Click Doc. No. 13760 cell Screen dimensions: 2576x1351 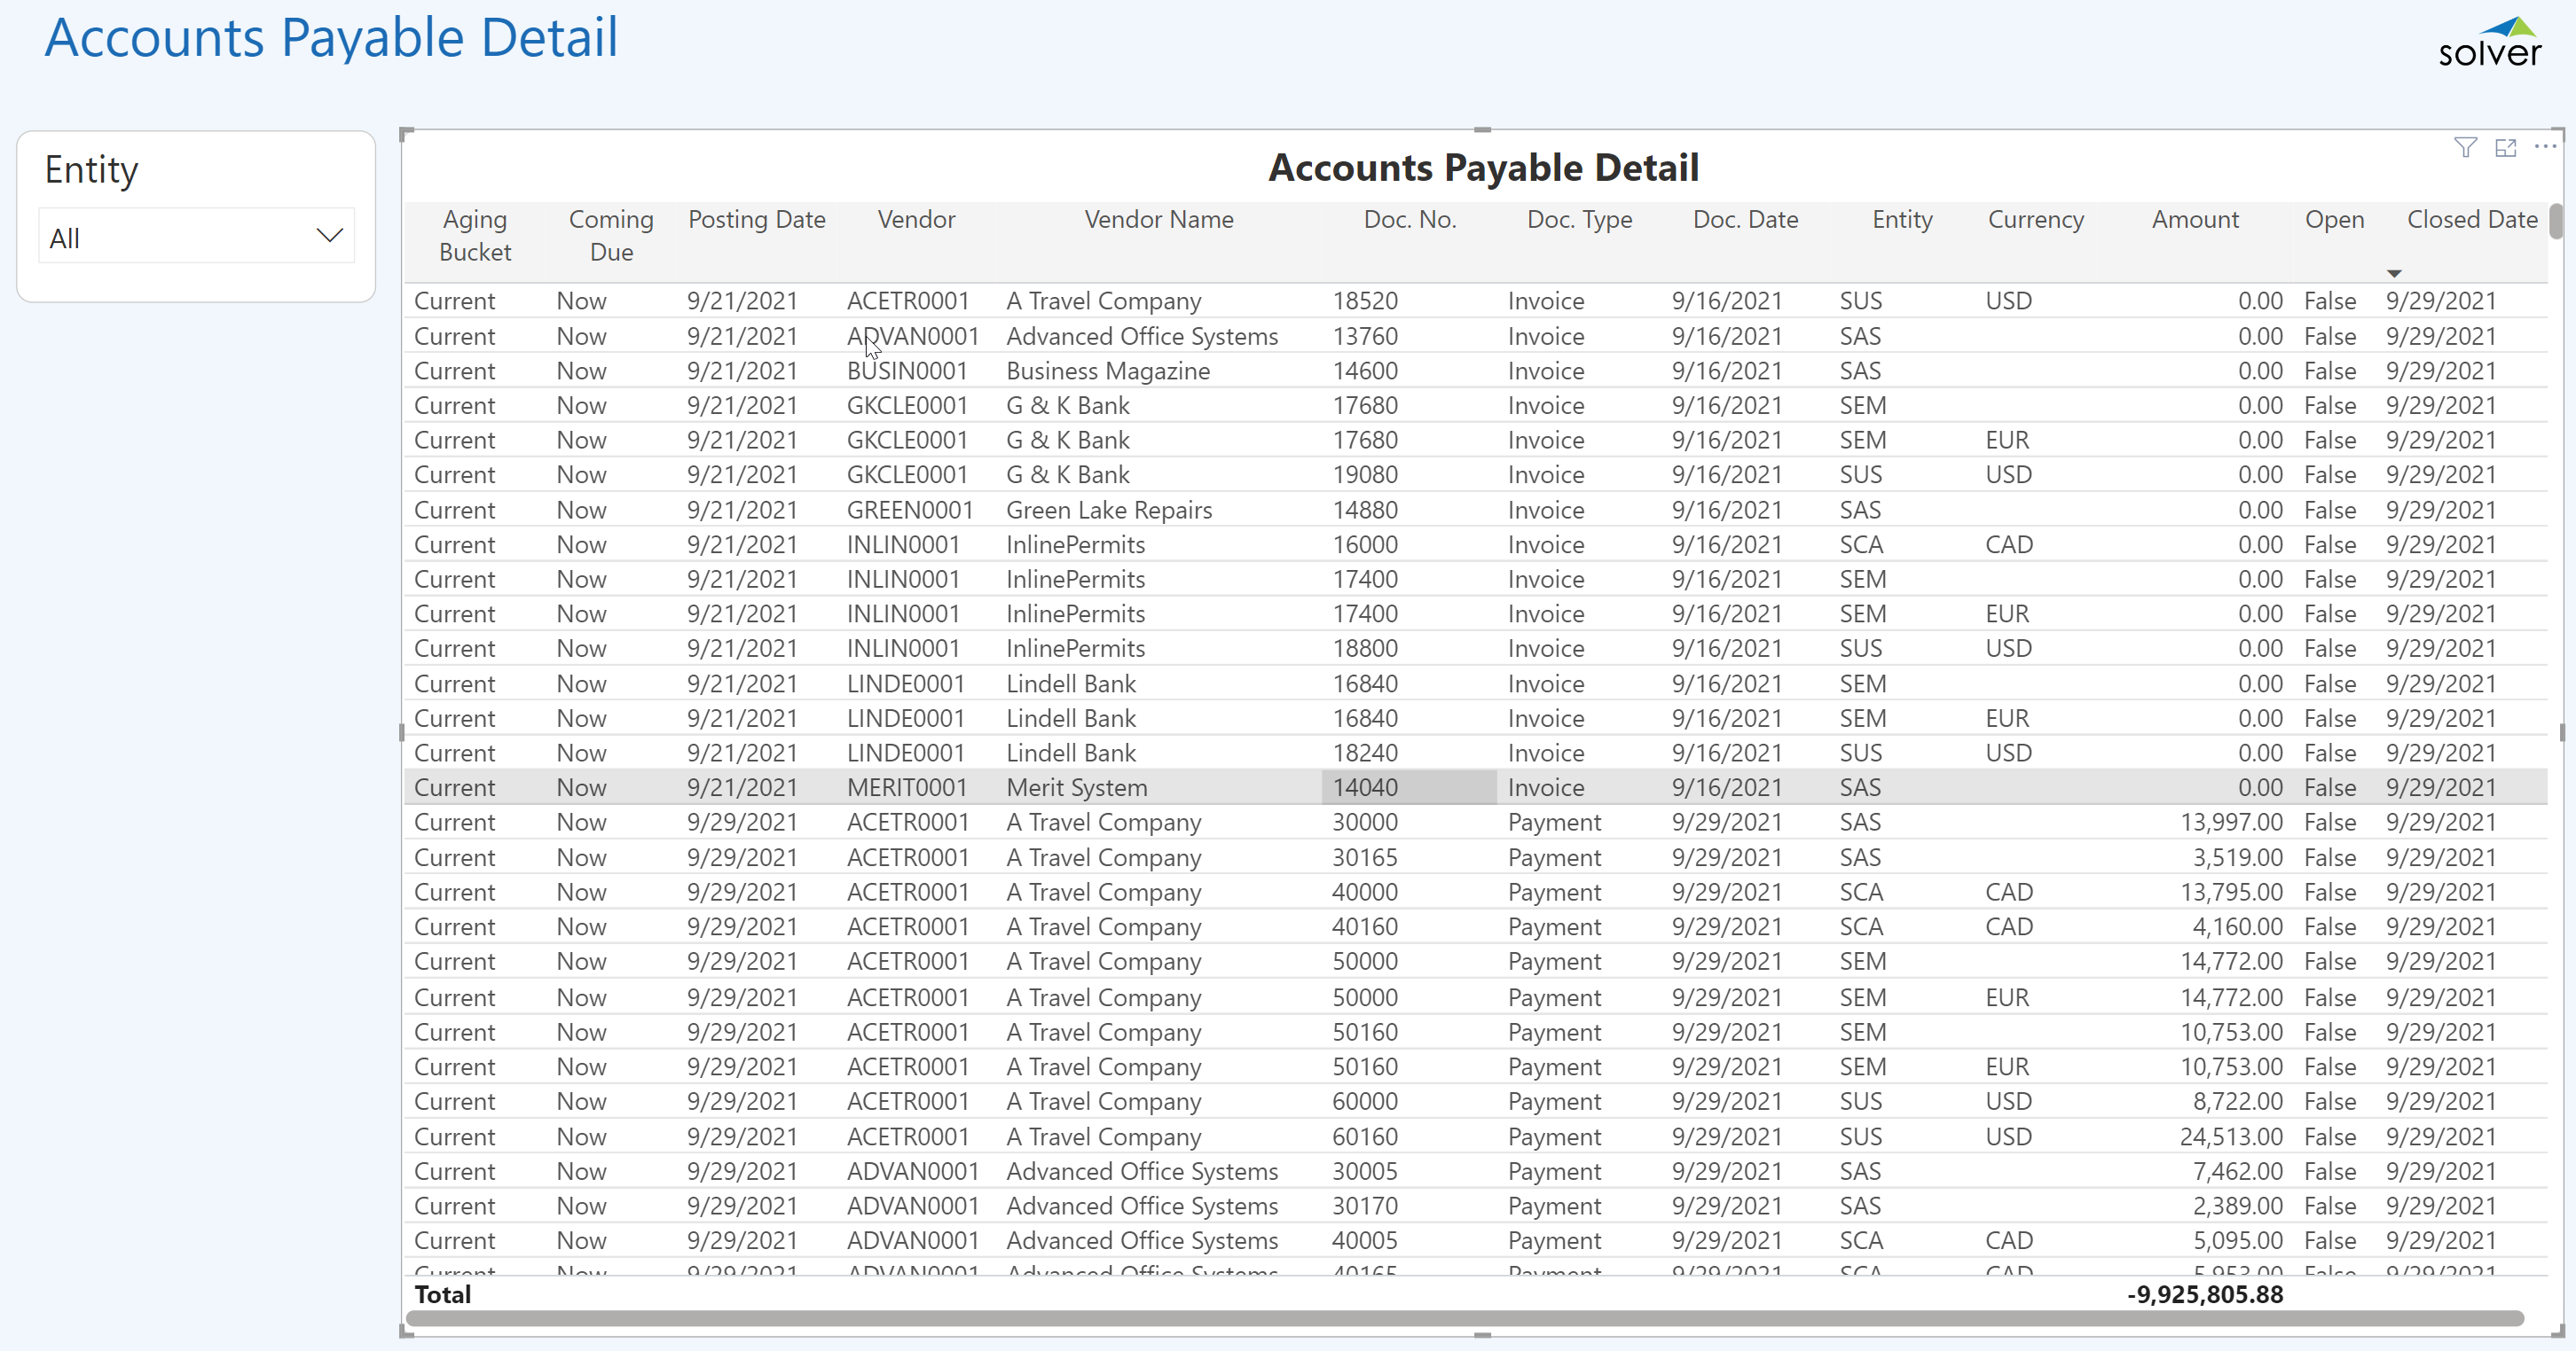point(1364,336)
